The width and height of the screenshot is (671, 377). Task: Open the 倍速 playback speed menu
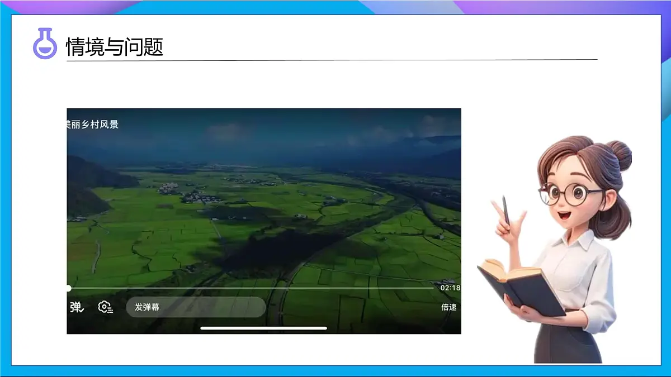(448, 307)
